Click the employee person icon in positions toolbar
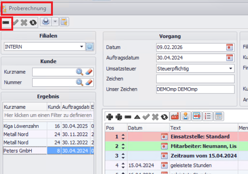Viewport: 248px width, 174px height. tap(186, 117)
